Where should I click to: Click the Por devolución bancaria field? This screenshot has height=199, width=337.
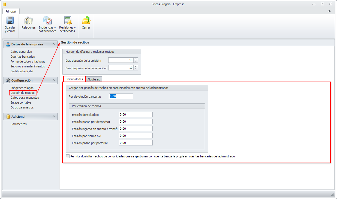coord(121,96)
